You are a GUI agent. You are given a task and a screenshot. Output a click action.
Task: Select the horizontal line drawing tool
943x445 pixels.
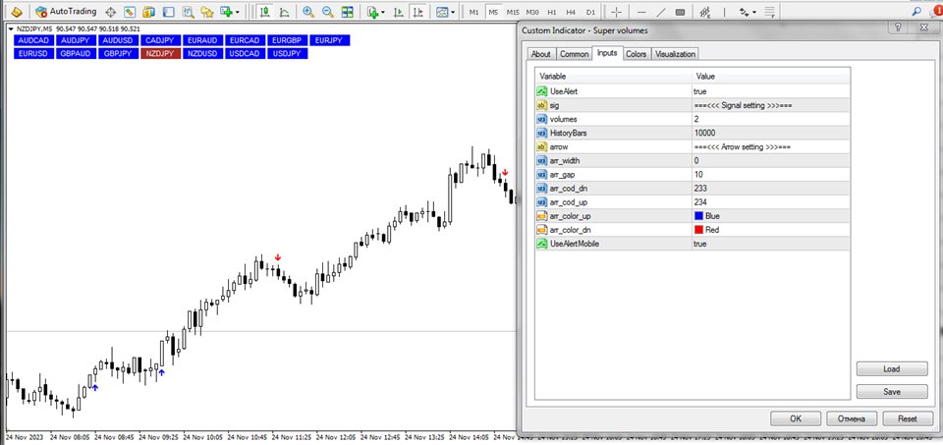641,12
